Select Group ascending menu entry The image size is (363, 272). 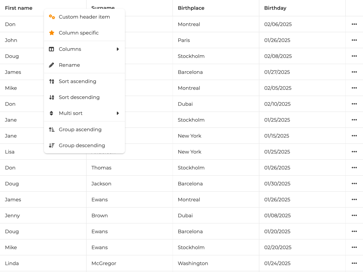pos(80,130)
